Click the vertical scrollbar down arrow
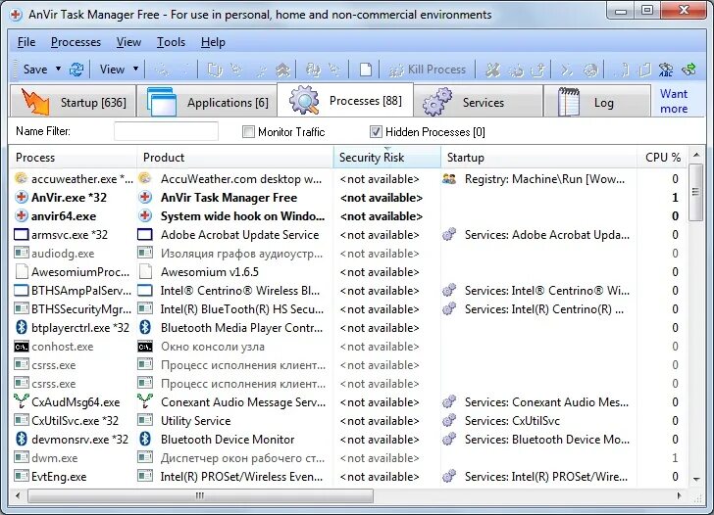The width and height of the screenshot is (714, 515). pyautogui.click(x=695, y=479)
